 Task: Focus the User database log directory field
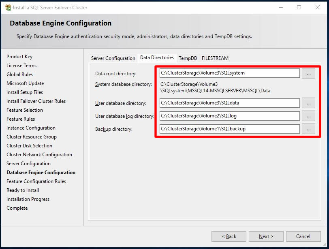229,116
